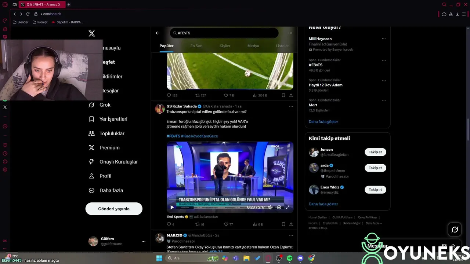The width and height of the screenshot is (470, 264).
Task: Like the top post with 7 B likes
Action: click(229, 95)
